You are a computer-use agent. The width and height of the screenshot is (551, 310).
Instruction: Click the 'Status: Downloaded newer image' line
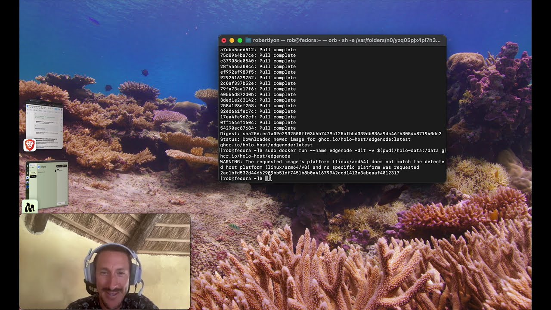tap(315, 139)
